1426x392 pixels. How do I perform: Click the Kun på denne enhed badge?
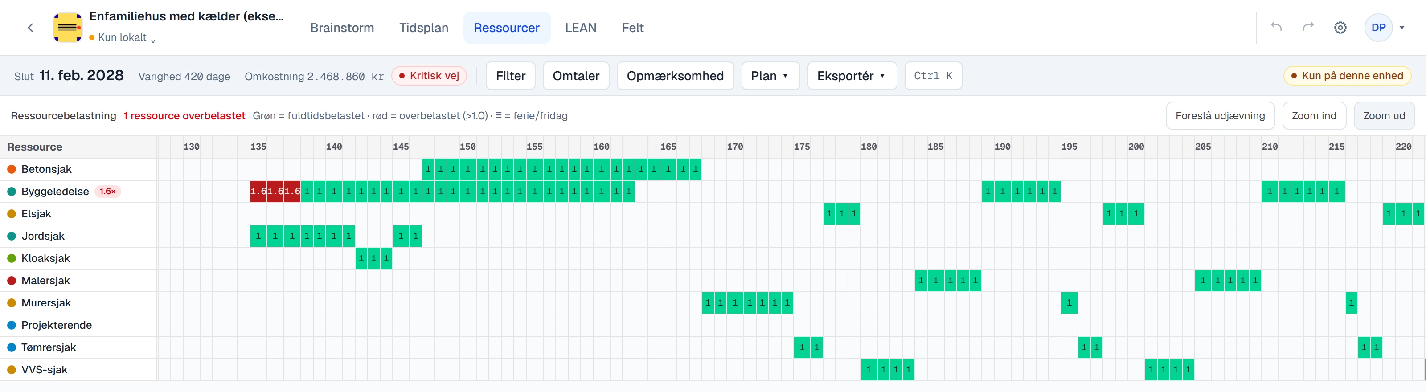pos(1347,76)
